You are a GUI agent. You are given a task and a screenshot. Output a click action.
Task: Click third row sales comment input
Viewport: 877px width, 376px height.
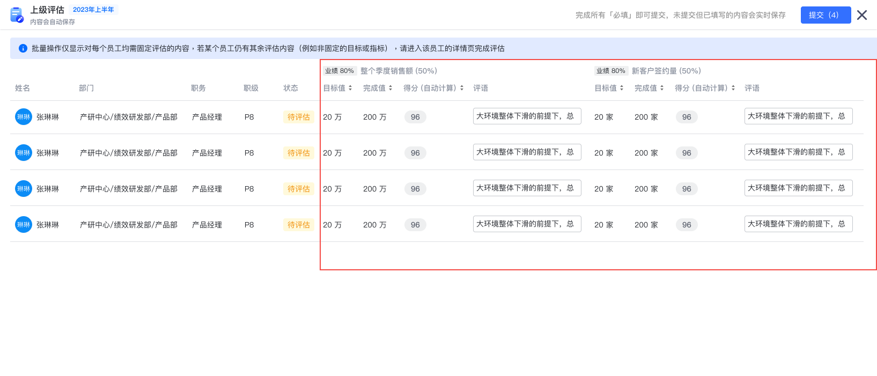click(527, 188)
